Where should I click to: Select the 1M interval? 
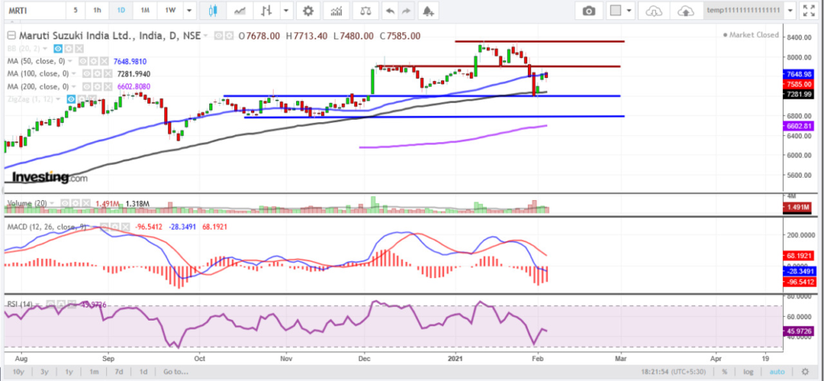tap(145, 10)
